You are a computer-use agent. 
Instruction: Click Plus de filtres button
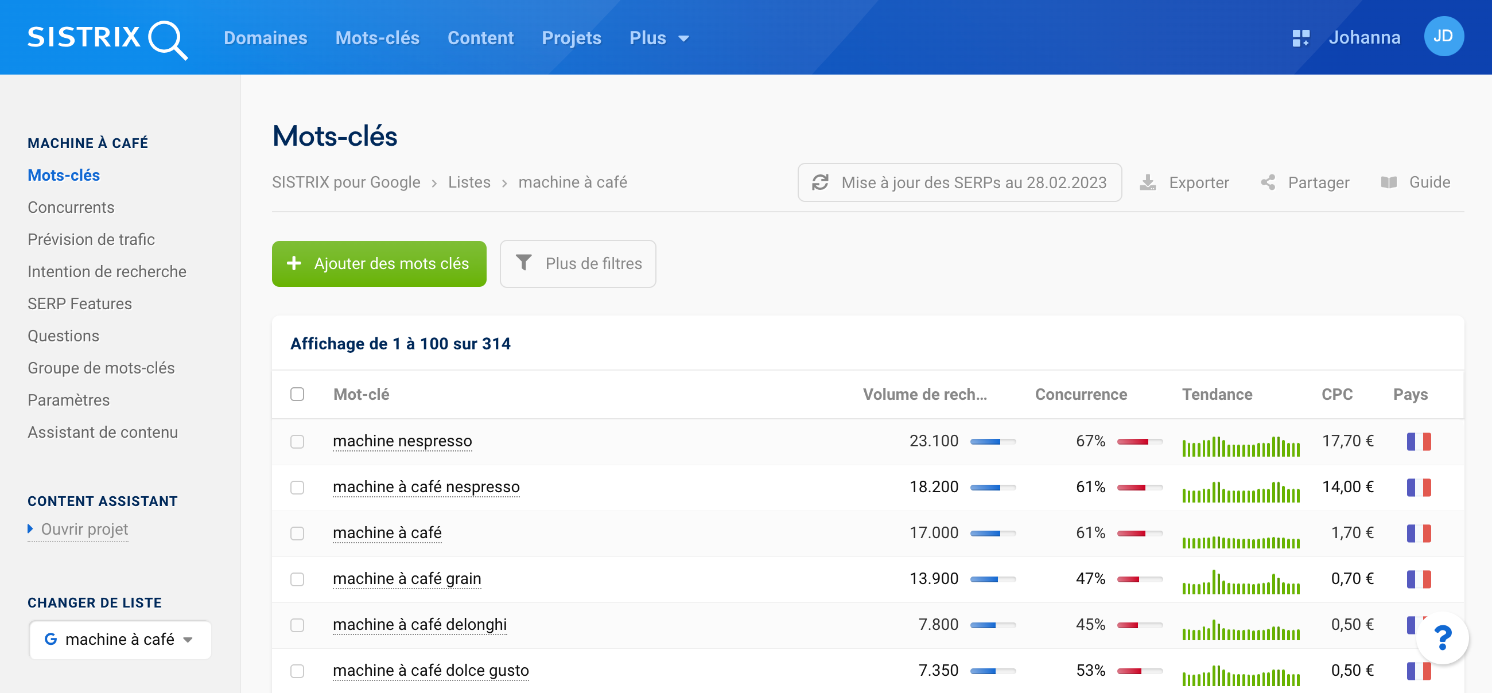point(577,263)
